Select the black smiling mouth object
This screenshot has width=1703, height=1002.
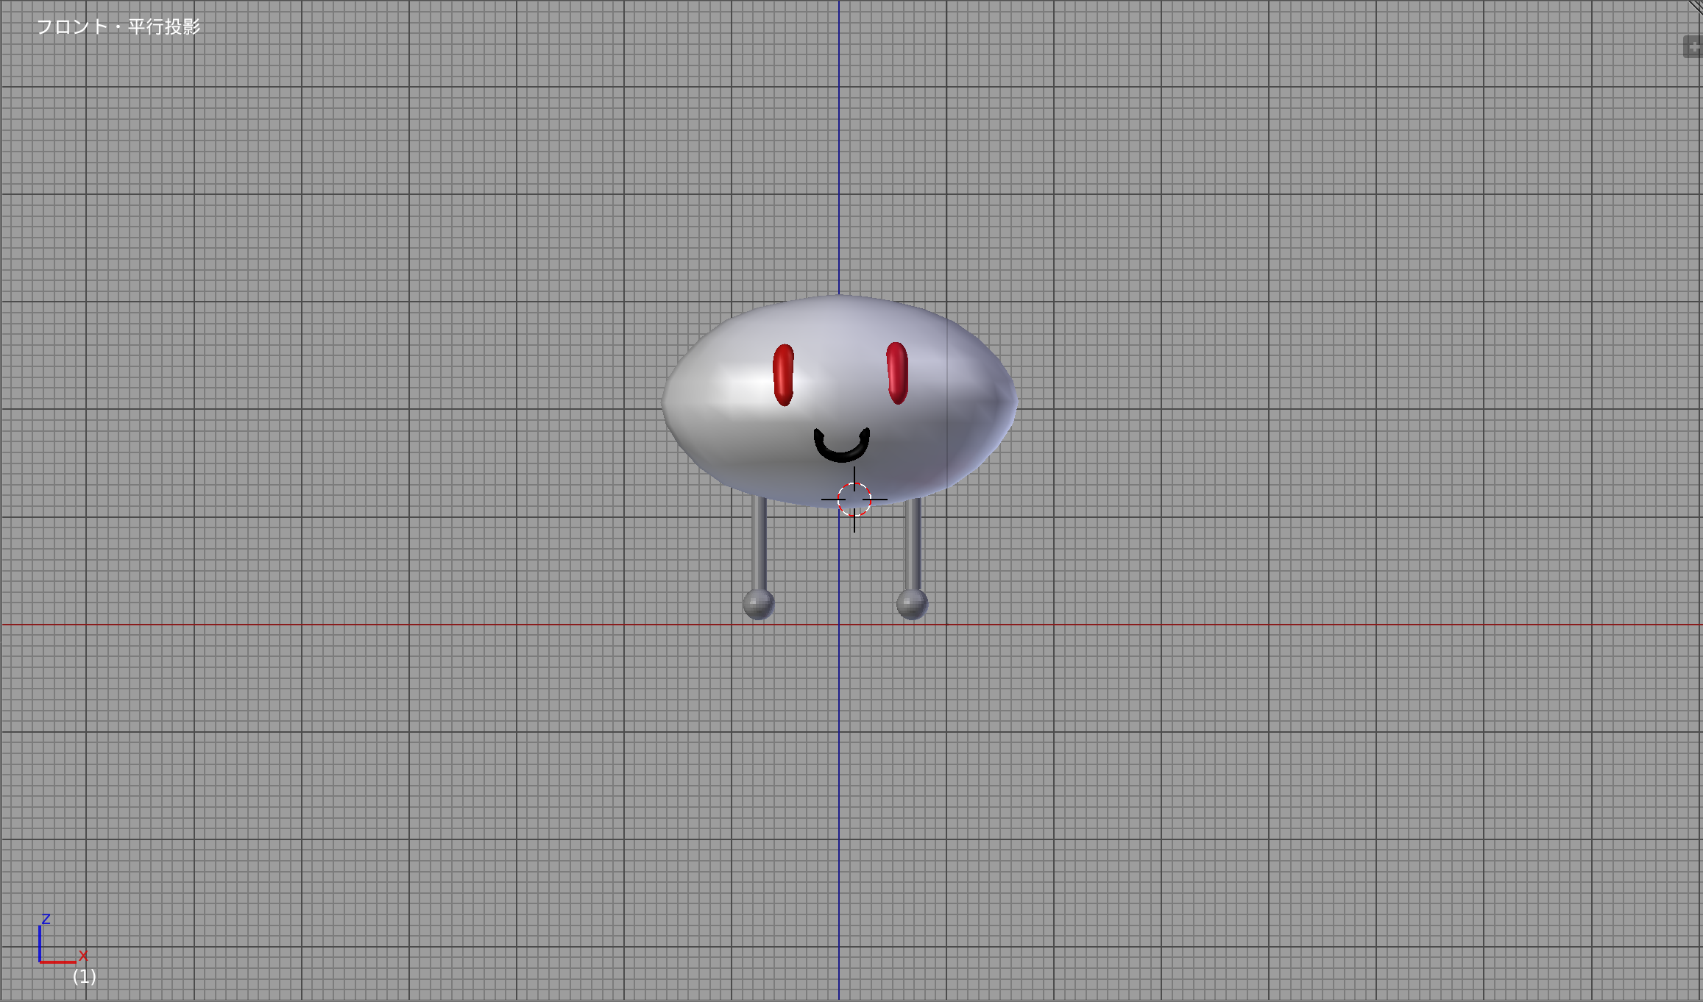tap(842, 446)
